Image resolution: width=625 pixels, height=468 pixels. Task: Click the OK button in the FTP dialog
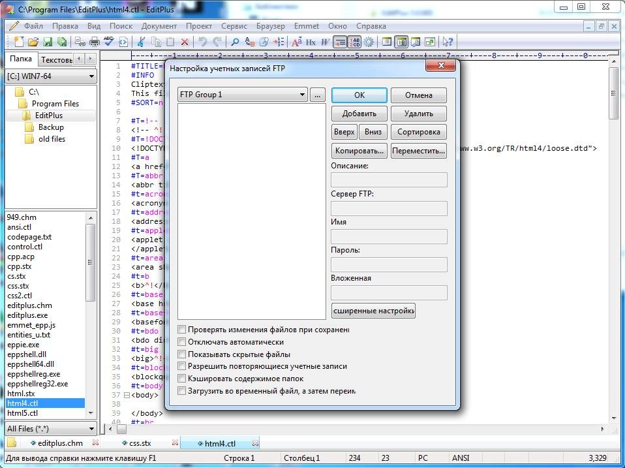click(x=359, y=95)
